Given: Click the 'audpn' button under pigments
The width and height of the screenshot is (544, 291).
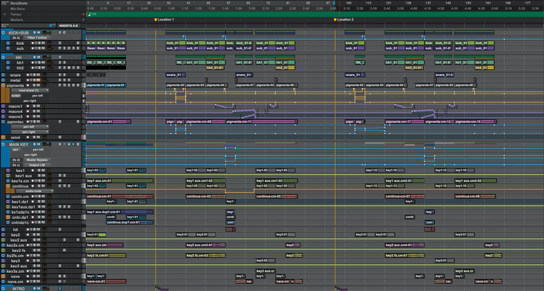Looking at the screenshot, I should 16,96.
